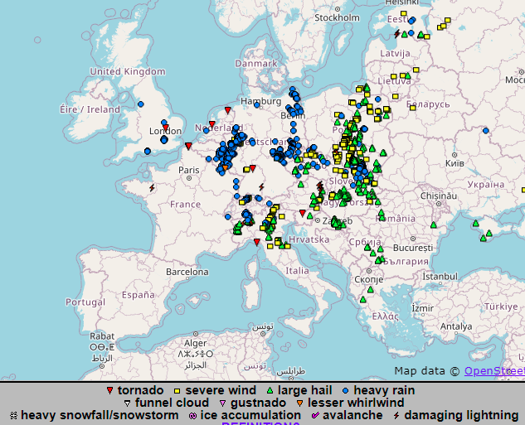Image resolution: width=525 pixels, height=425 pixels.
Task: Select damaging lightning marker in southern Germany
Action: click(x=261, y=187)
